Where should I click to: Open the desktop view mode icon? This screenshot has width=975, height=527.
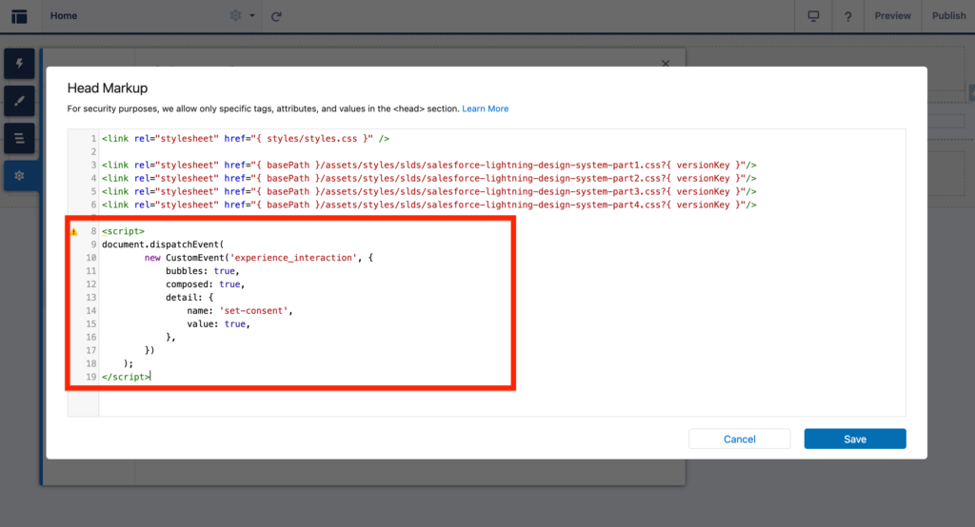tap(812, 16)
